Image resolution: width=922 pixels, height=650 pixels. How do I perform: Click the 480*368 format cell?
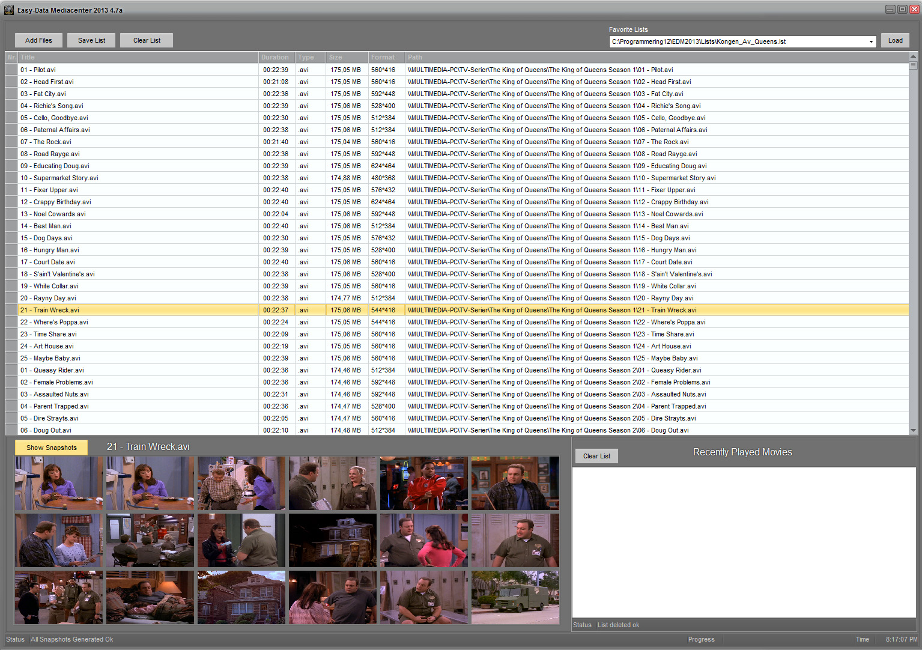[387, 178]
